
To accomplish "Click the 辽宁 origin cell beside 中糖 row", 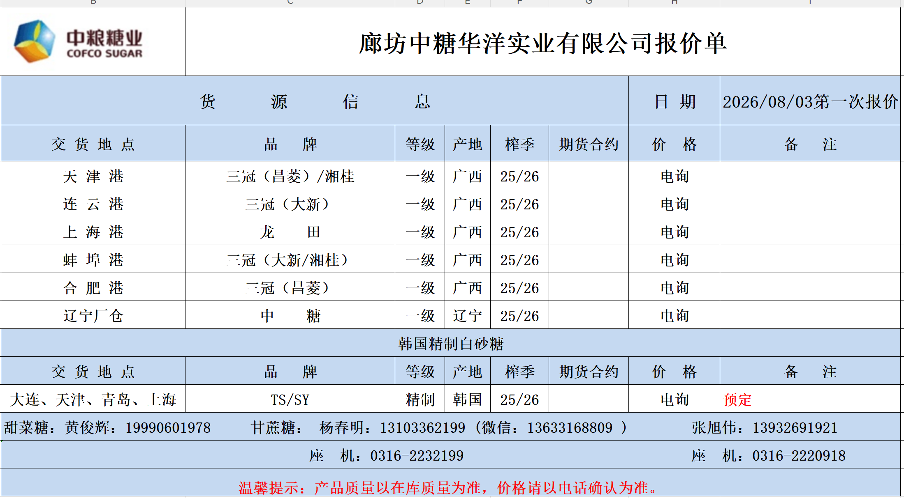I will [468, 315].
